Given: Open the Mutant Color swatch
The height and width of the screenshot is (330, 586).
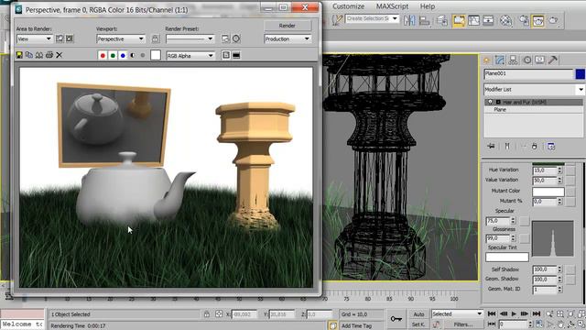Looking at the screenshot, I should [548, 192].
